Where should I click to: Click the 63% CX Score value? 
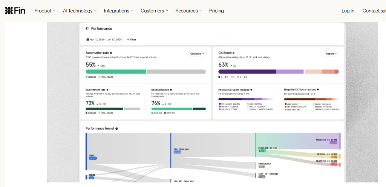(223, 65)
